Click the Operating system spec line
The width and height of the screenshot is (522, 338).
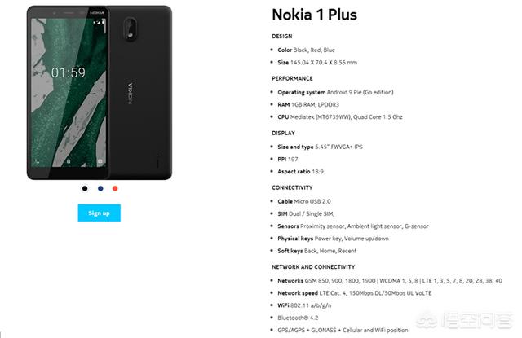pyautogui.click(x=335, y=92)
